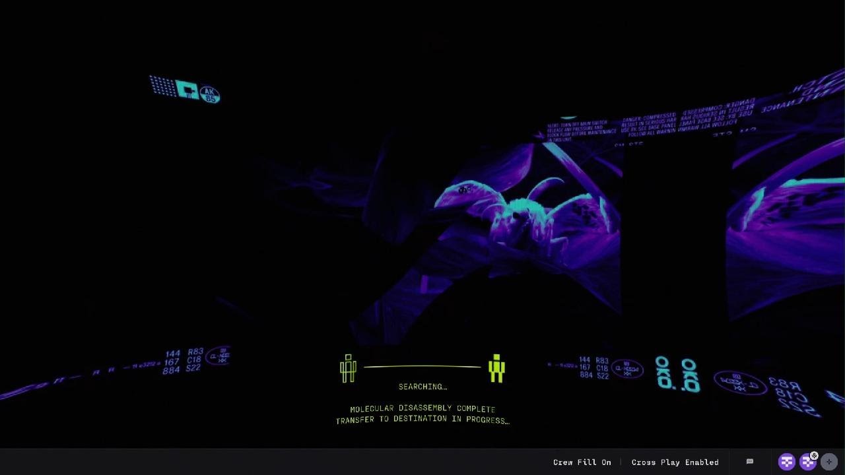Select the crew avatar with microphone badge
This screenshot has height=475, width=845.
[x=808, y=462]
